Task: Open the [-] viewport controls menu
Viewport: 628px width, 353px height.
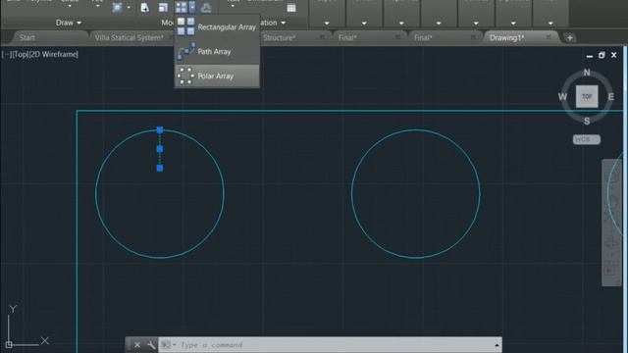Action: [x=7, y=54]
